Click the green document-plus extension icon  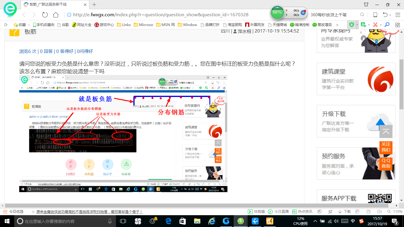coord(363,25)
